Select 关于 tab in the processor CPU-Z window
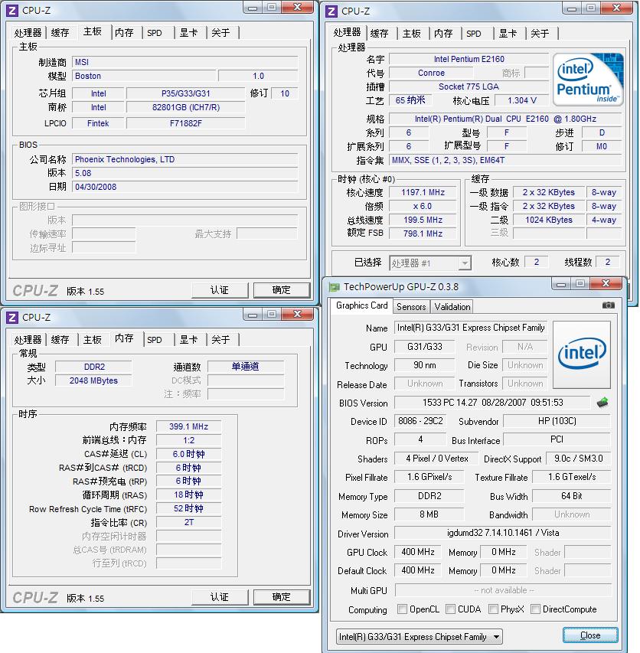Image resolution: width=640 pixels, height=653 pixels. (540, 34)
